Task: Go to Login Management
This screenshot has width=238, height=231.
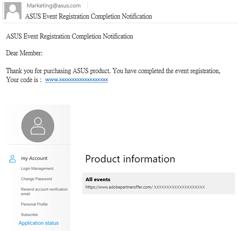Action: 37,168
